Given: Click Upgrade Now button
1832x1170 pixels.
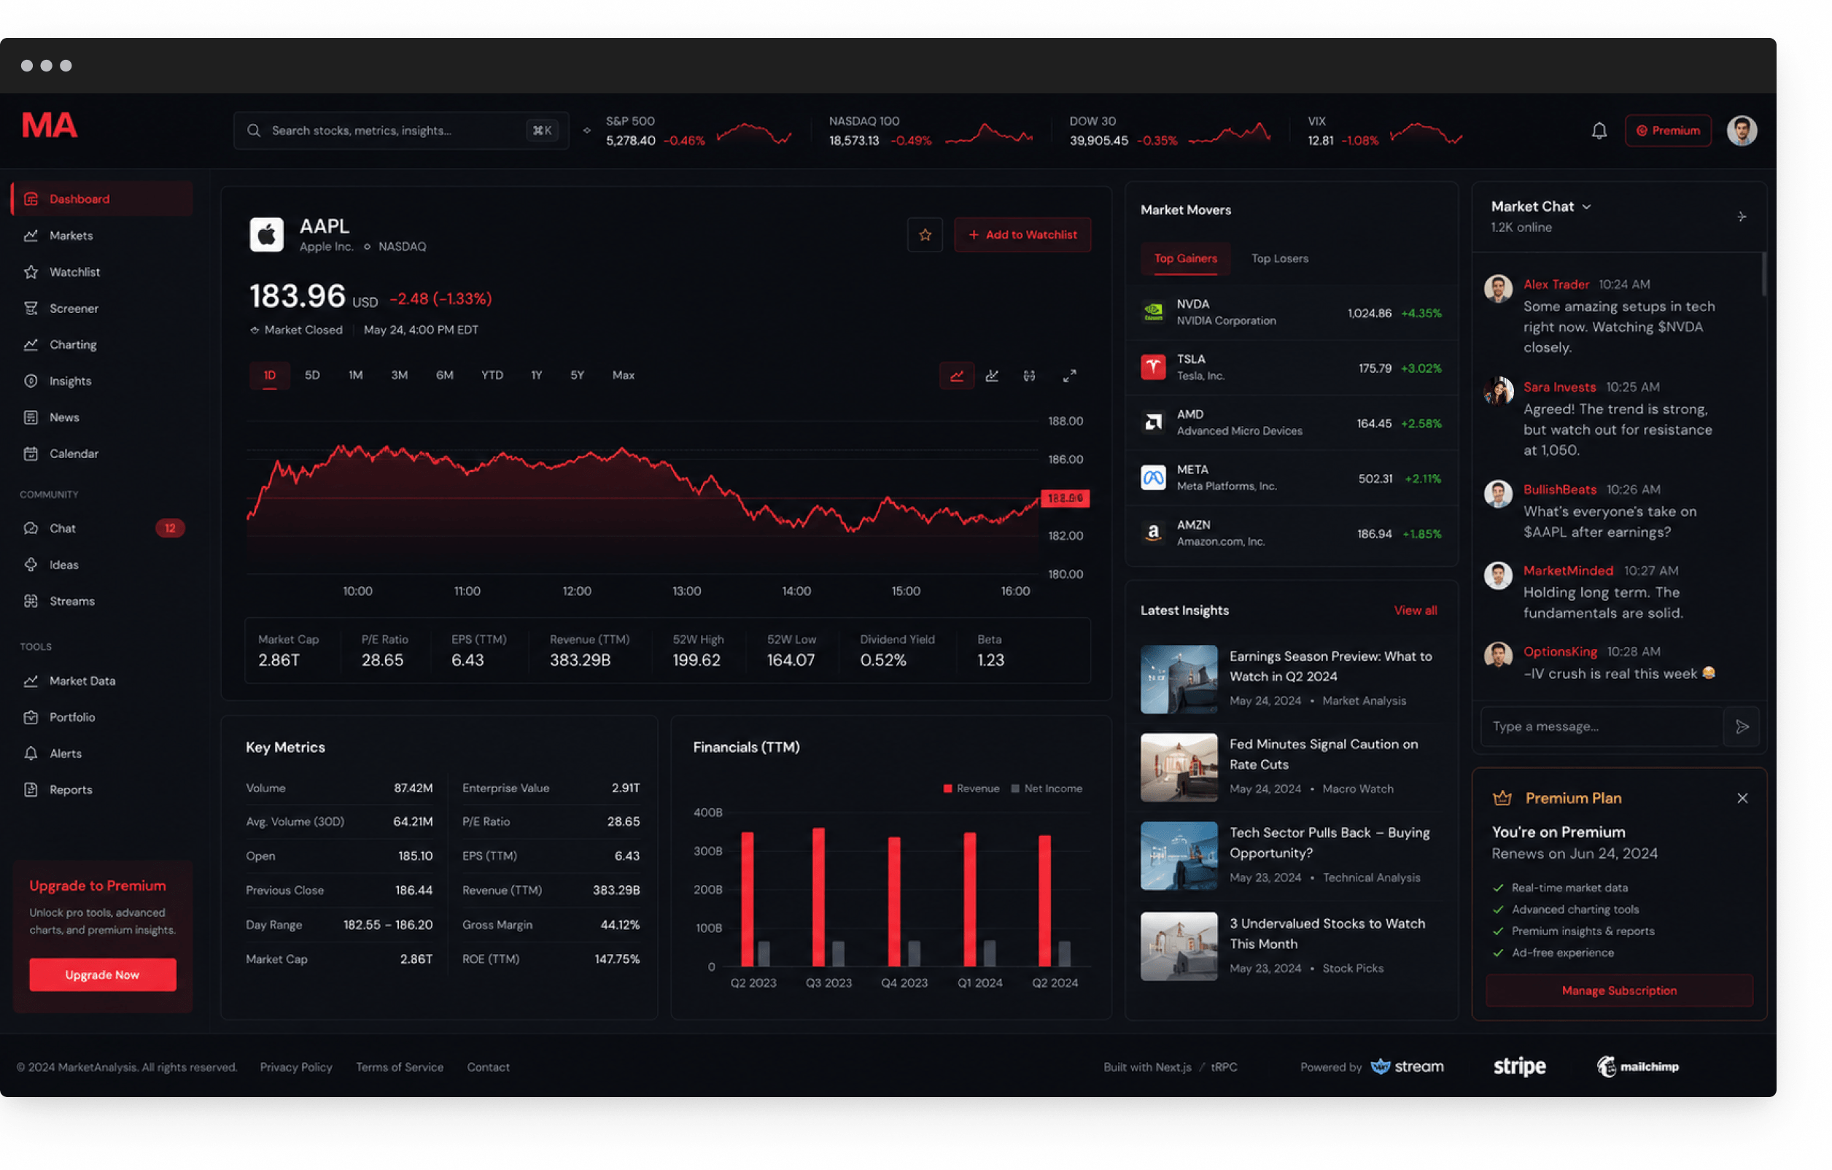Looking at the screenshot, I should coord(103,975).
